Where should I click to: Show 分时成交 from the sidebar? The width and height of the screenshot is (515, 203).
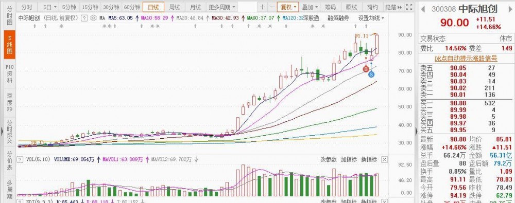pyautogui.click(x=9, y=132)
